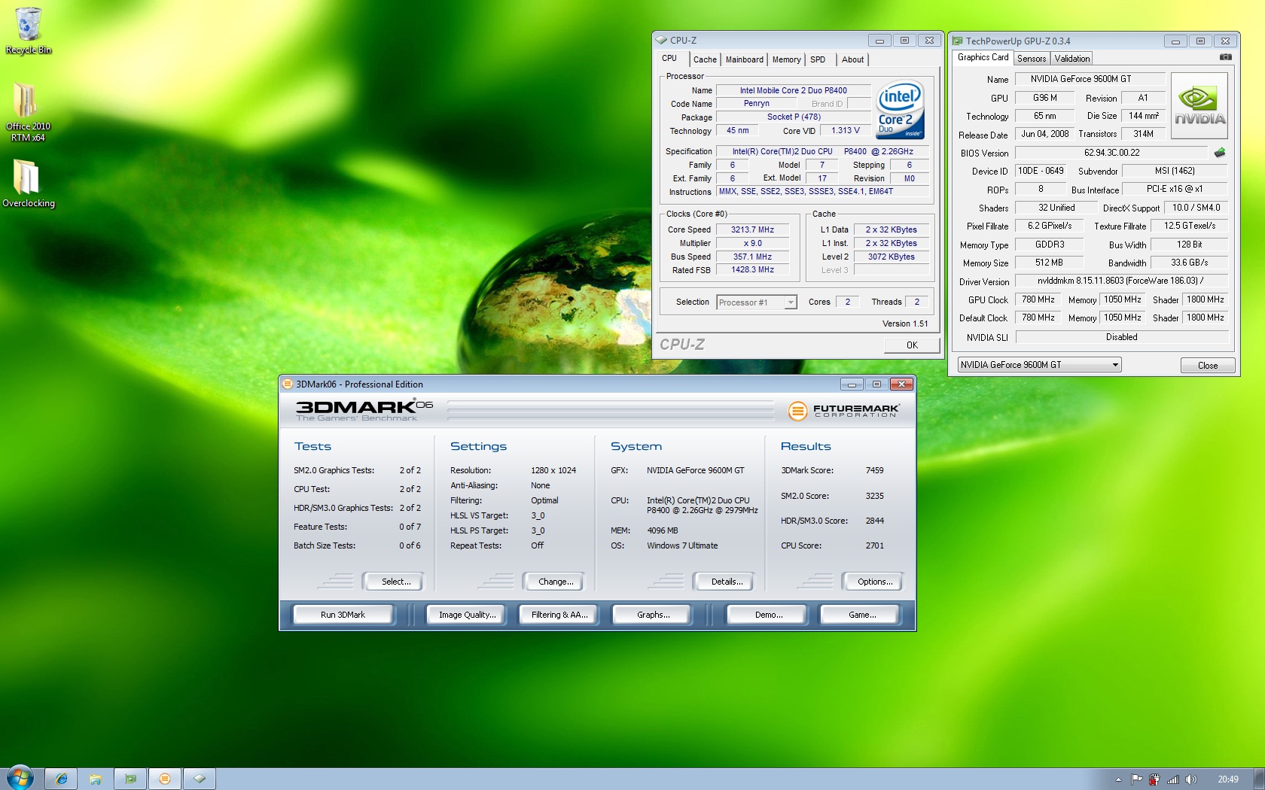Switch to GPU-Z via taskbar button

tap(130, 779)
